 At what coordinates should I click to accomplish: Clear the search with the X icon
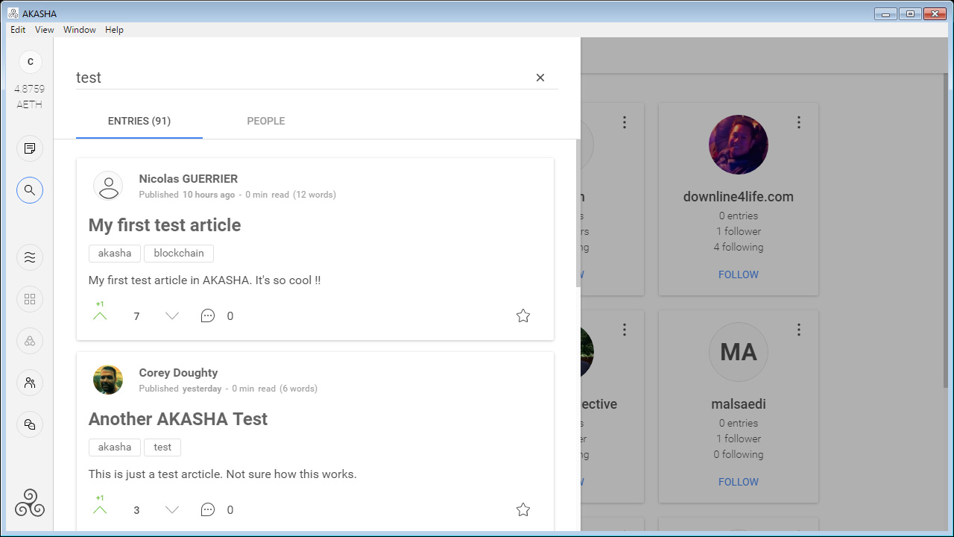[540, 78]
